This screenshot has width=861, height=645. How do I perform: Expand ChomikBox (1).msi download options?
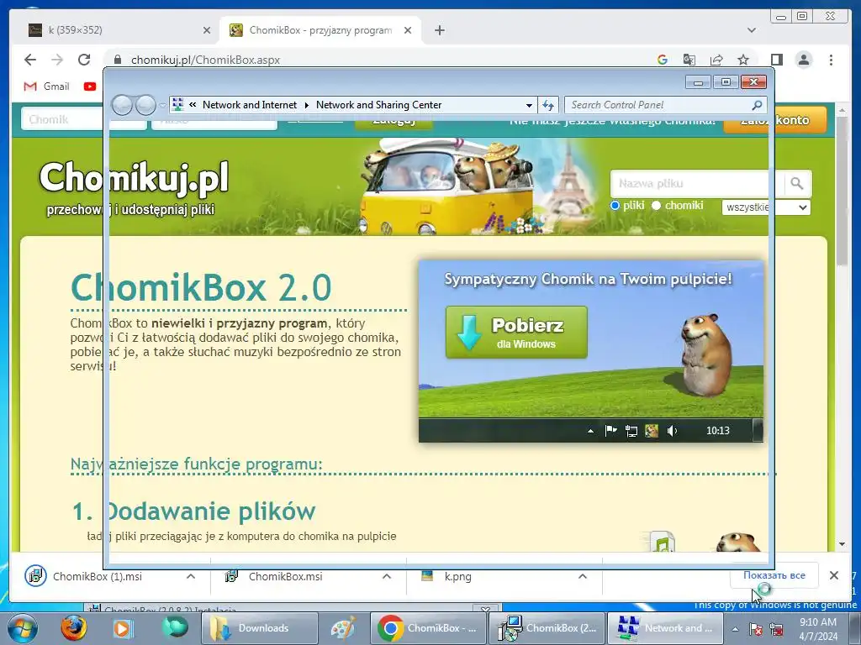191,576
